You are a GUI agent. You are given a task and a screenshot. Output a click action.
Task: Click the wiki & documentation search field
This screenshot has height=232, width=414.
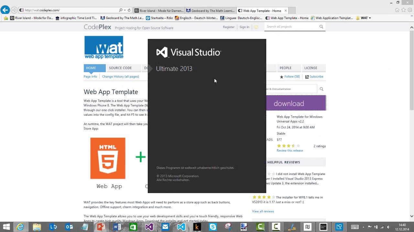291,89
